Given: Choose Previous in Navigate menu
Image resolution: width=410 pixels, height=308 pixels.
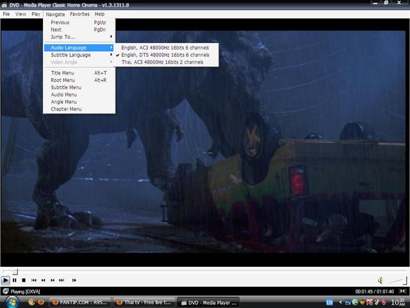Looking at the screenshot, I should (x=79, y=22).
